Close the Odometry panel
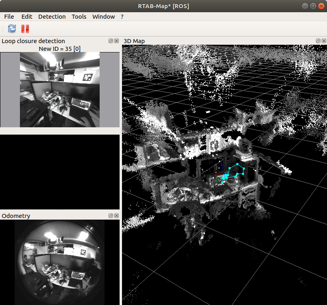The image size is (327, 305). pyautogui.click(x=117, y=216)
